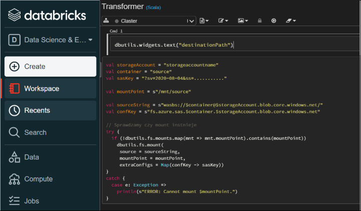Screen dimensions: 361x211
Task: Open the Claster cluster dropdown
Action: [149, 21]
